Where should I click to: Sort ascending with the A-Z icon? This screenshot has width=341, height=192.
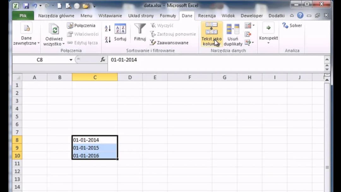click(x=108, y=28)
